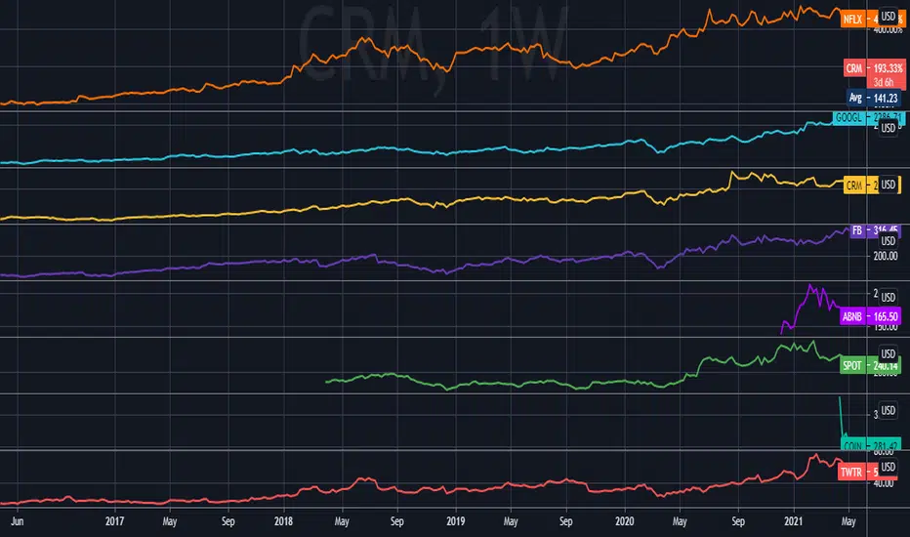Viewport: 910px width, 537px height.
Task: Click the ABNB 165.50 label
Action: 870,316
